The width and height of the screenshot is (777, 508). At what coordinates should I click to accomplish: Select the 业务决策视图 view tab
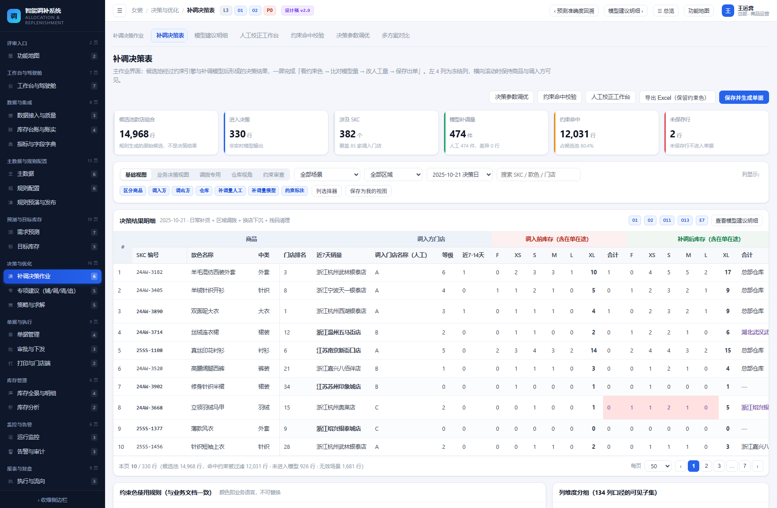click(x=173, y=174)
